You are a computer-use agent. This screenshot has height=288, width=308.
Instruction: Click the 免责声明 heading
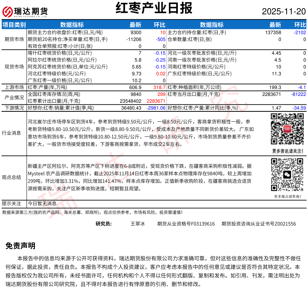(20, 246)
